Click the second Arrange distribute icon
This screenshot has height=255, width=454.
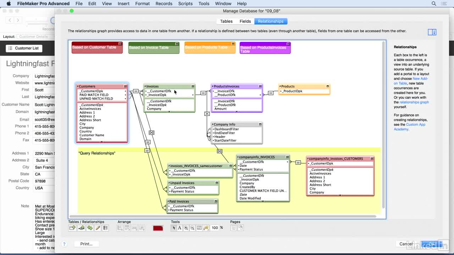coord(127,228)
